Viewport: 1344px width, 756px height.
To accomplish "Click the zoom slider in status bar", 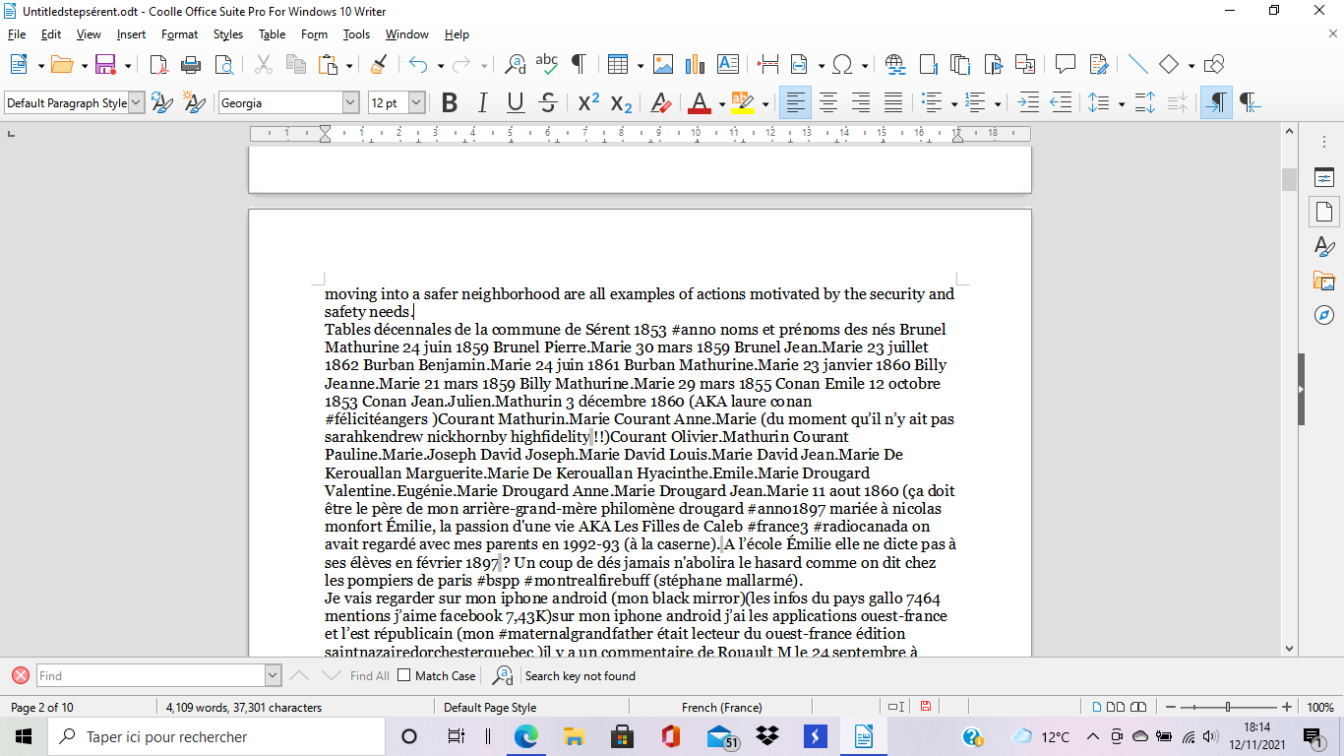I will (x=1228, y=707).
